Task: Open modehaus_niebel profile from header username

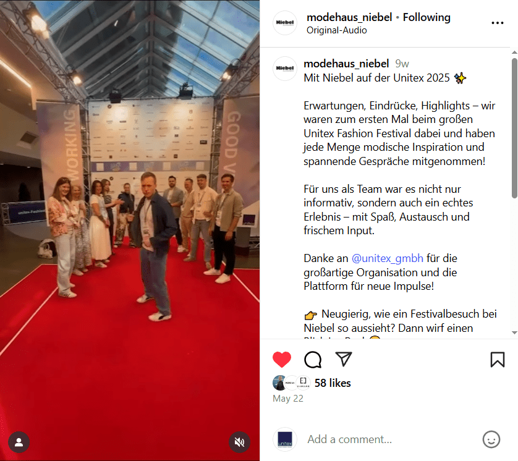Action: (x=349, y=17)
